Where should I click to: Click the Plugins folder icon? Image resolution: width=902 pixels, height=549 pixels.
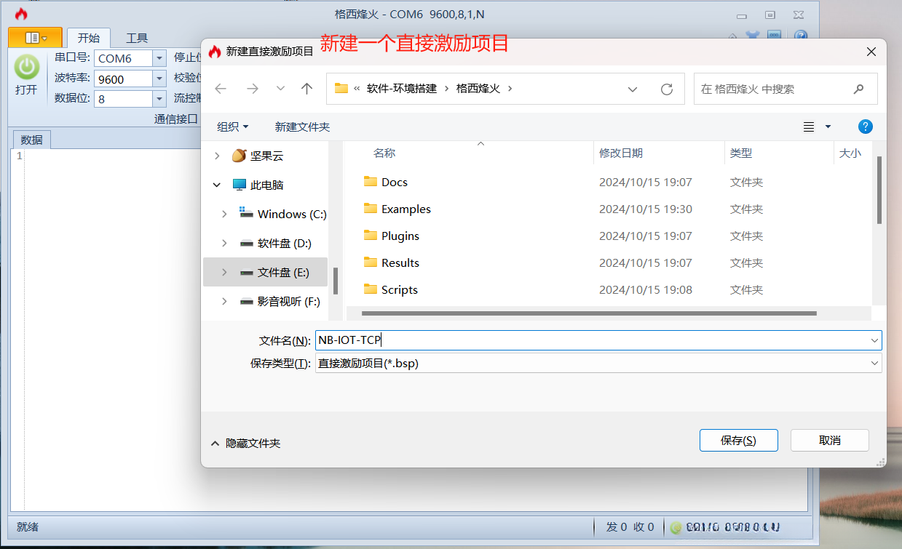[370, 236]
